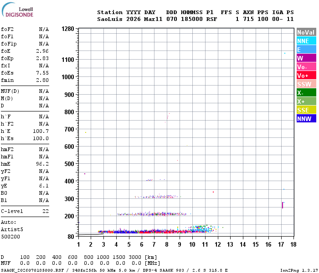The width and height of the screenshot is (319, 273).
Task: Click the foF2 parameter label
Action: point(7,29)
